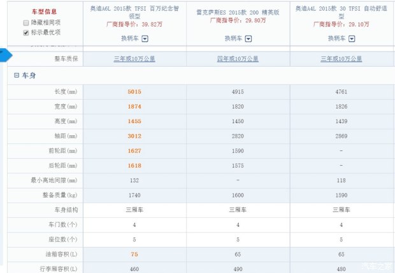
Task: Click the front track value 1627
Action: [x=134, y=151]
